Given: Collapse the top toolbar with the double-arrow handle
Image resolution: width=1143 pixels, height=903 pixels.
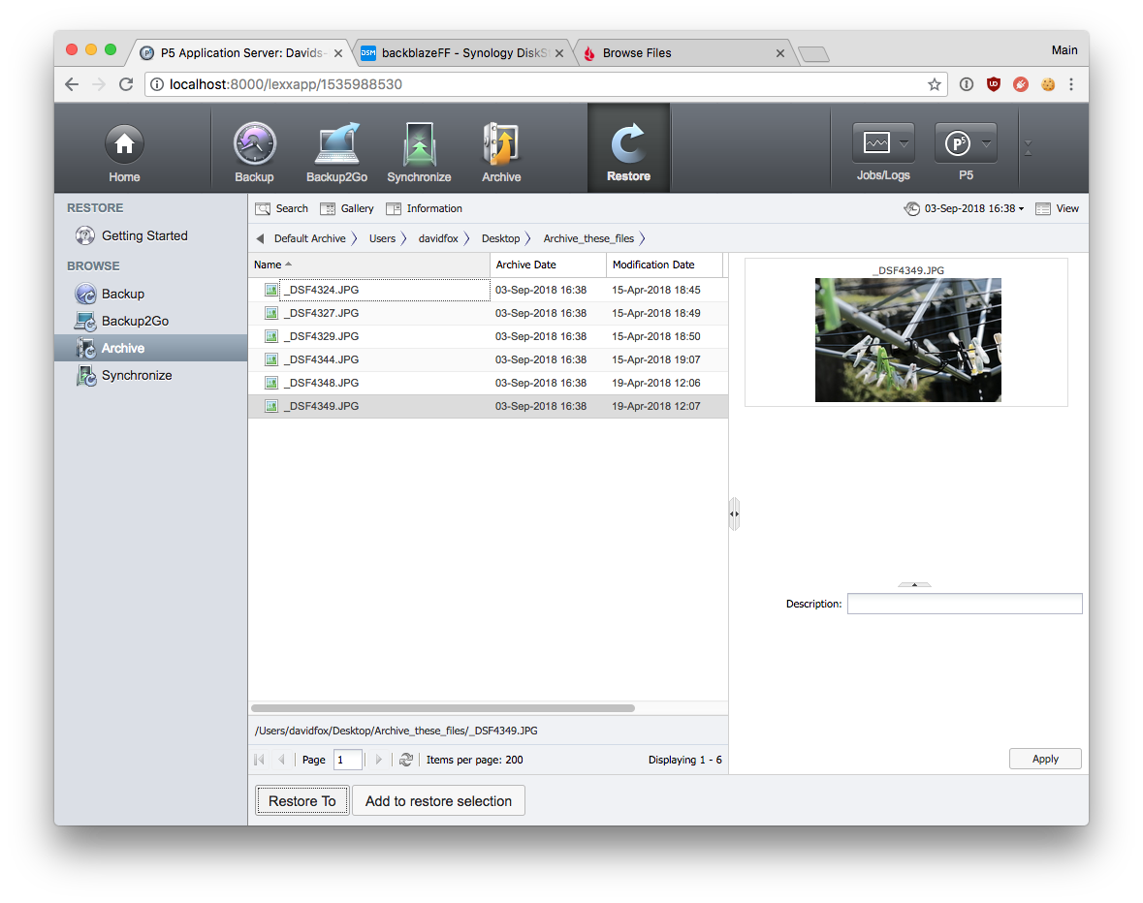Looking at the screenshot, I should click(x=1028, y=148).
